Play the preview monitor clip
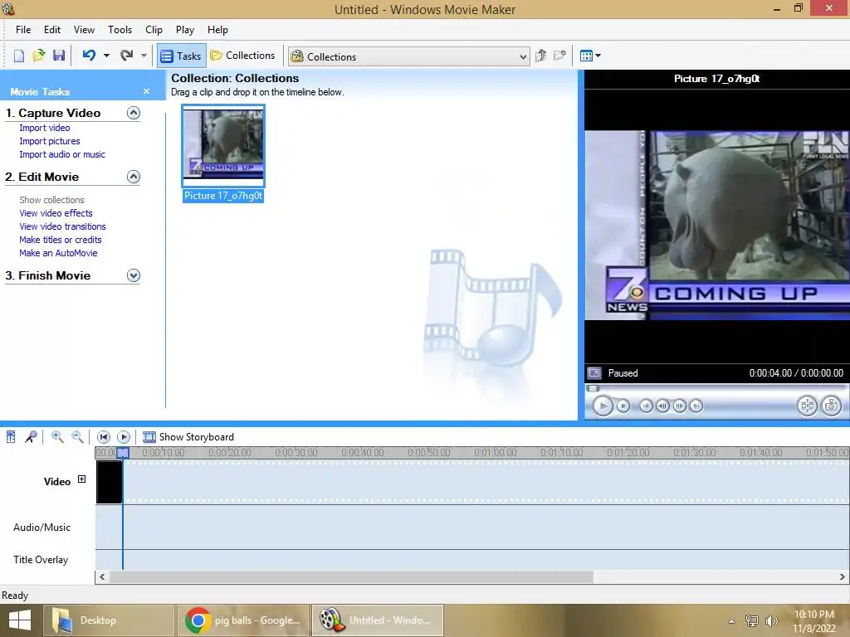This screenshot has width=850, height=637. pos(603,406)
